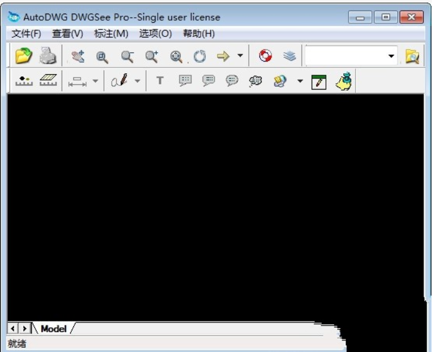The height and width of the screenshot is (352, 432).
Task: Expand the yellow arrow dropdown
Action: (240, 56)
